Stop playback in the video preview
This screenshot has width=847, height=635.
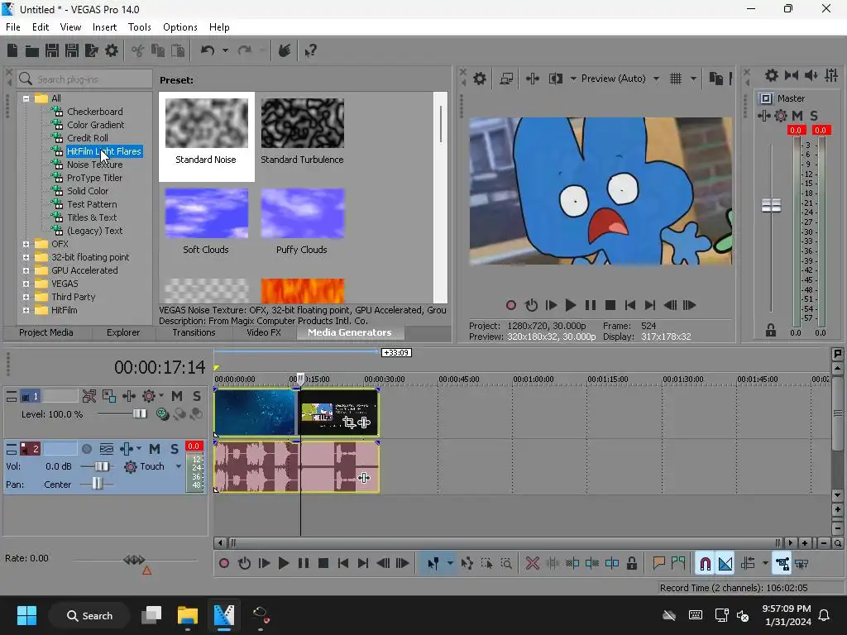(610, 306)
